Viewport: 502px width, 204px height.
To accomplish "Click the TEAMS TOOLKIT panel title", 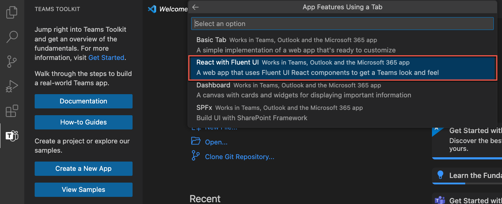I will [57, 9].
